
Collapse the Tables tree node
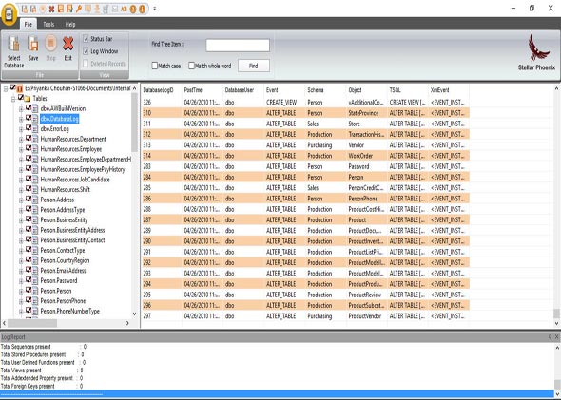13,99
